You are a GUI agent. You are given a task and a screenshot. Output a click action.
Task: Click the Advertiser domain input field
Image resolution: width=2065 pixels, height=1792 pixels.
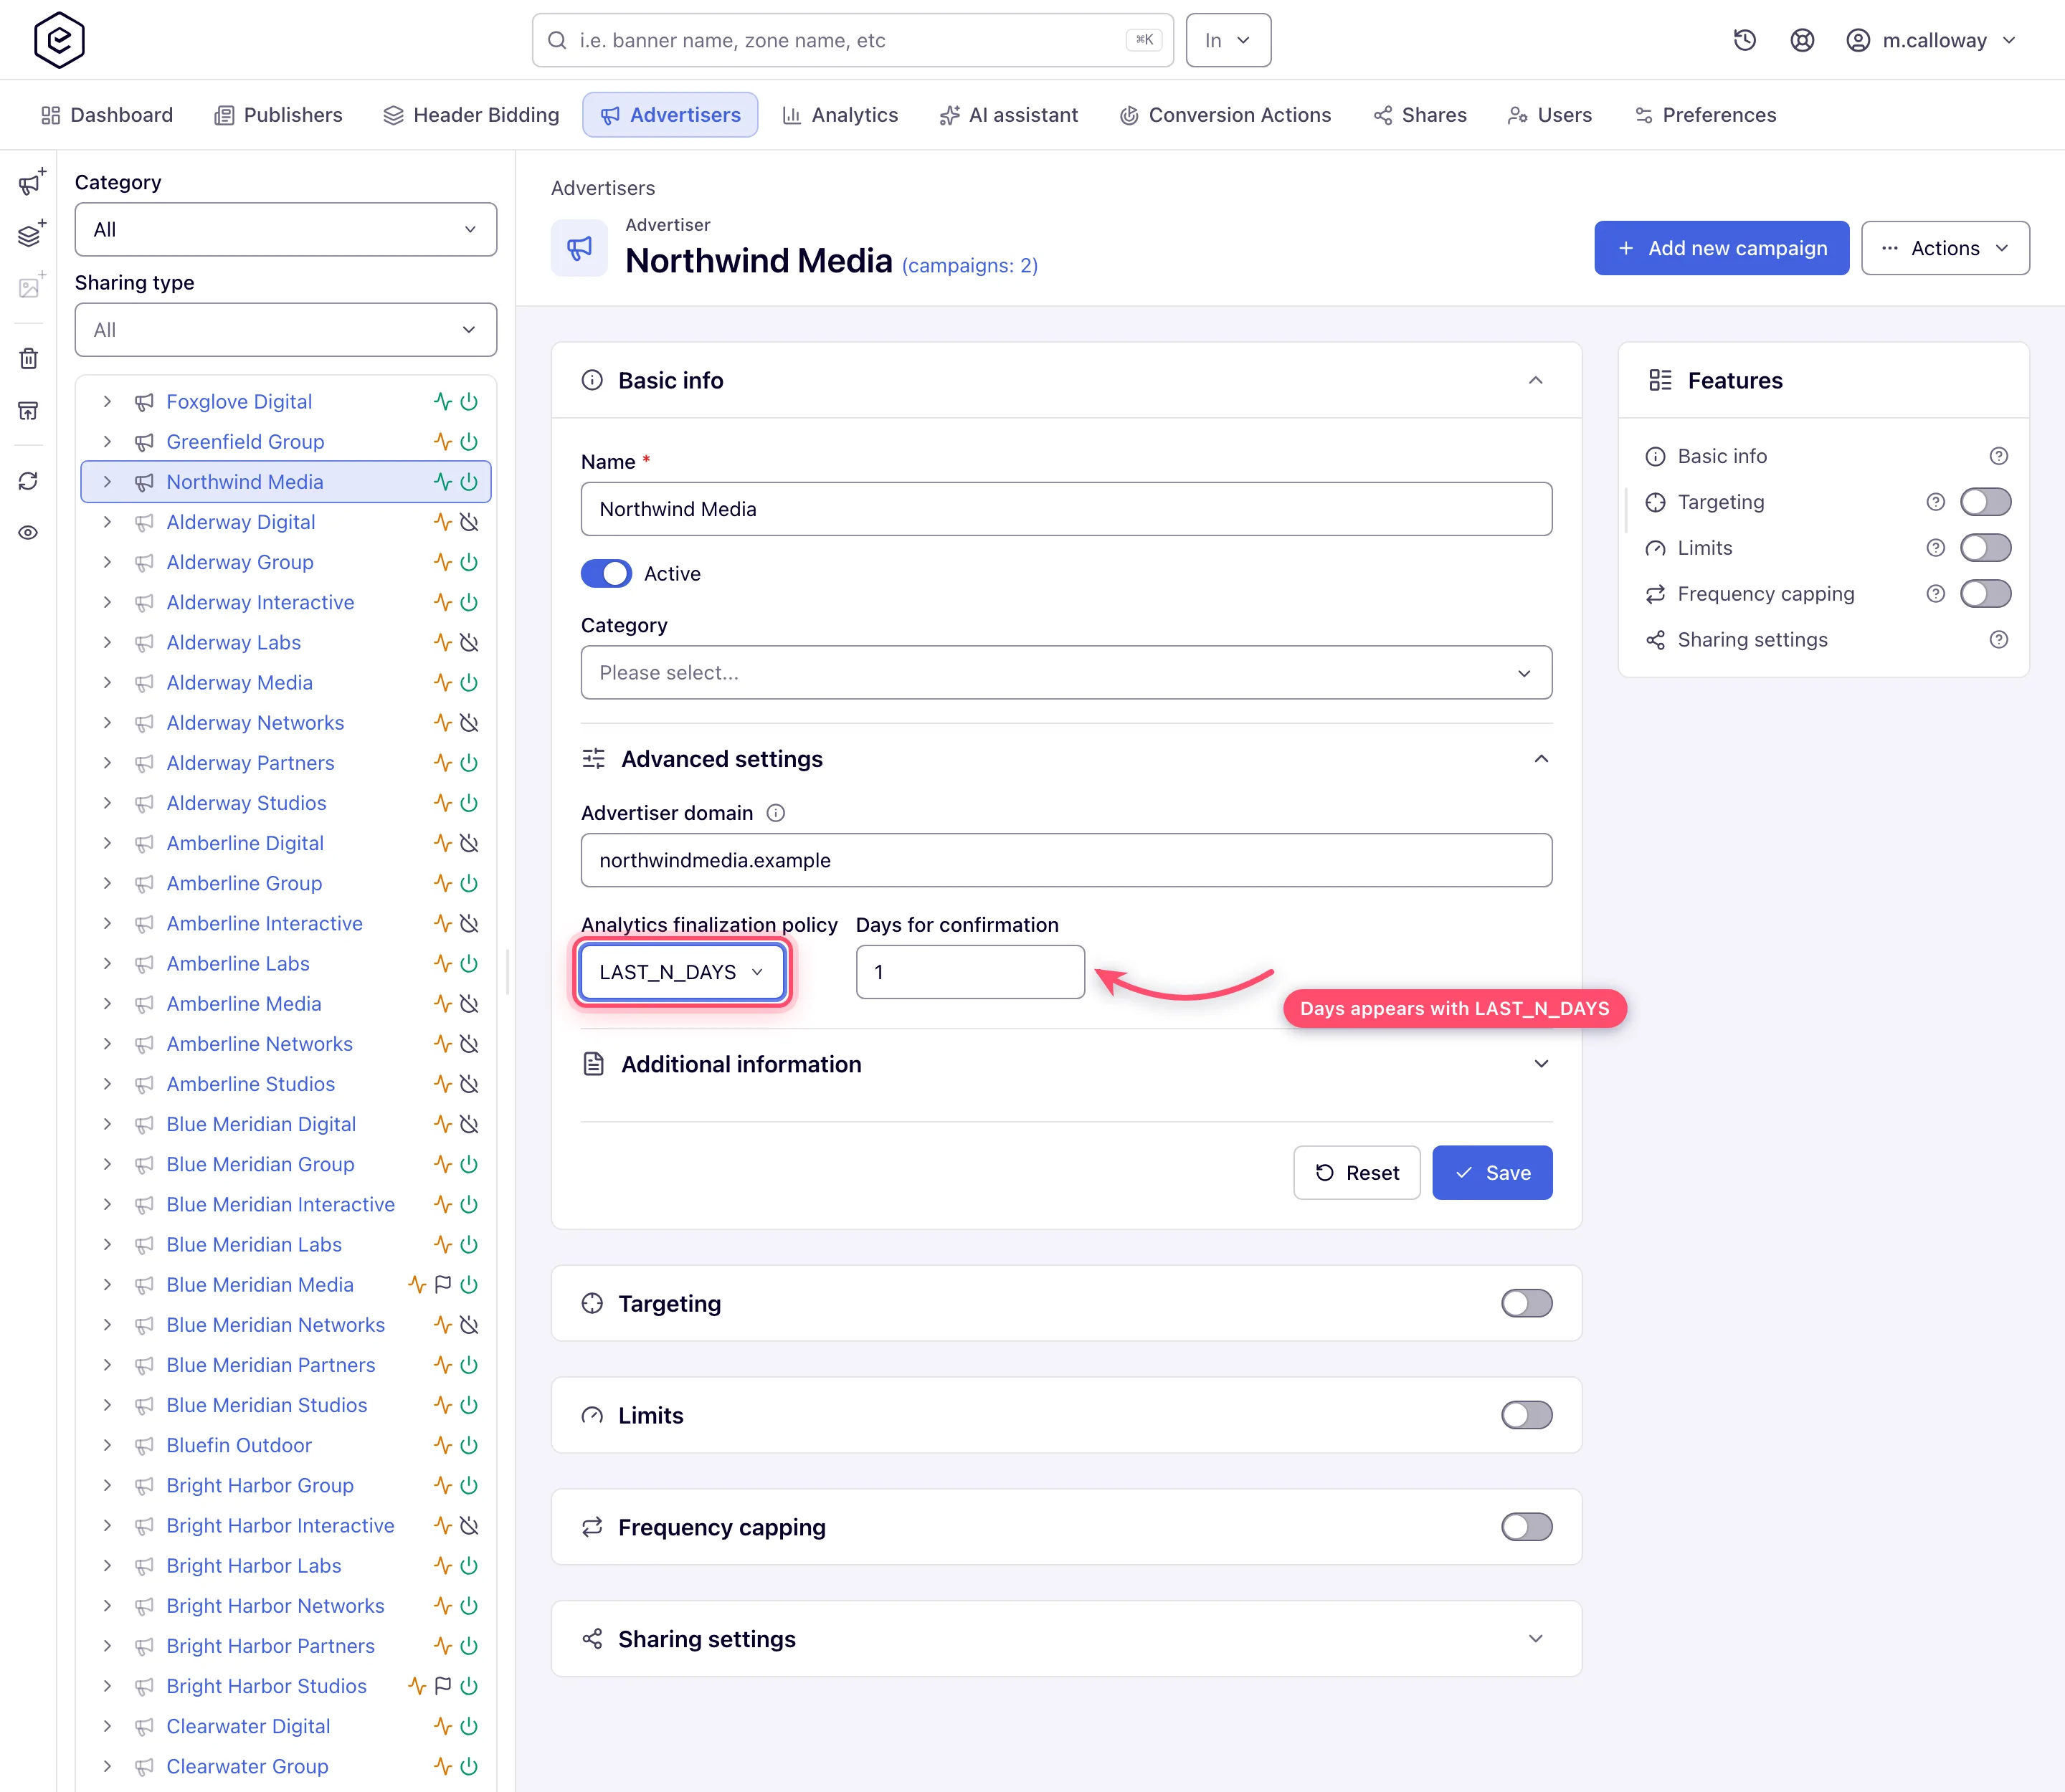(x=1066, y=860)
